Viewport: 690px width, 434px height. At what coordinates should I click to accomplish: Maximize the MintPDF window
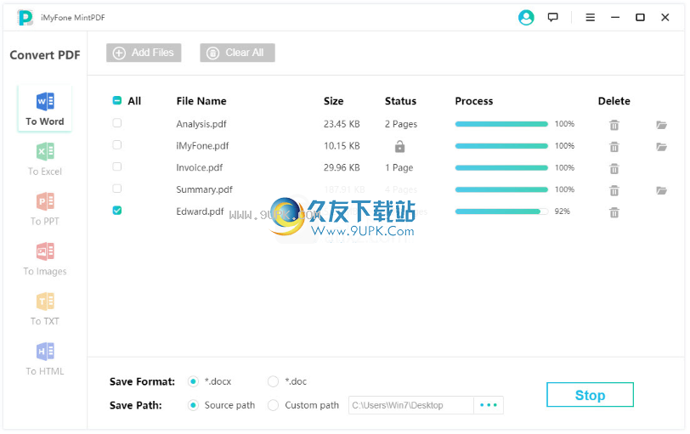point(641,18)
